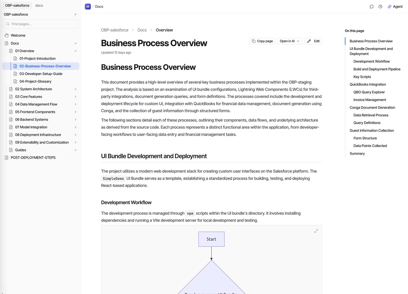Viewport: 408px width, 294px height.
Task: Click the Welcome hand icon
Action: point(7,35)
